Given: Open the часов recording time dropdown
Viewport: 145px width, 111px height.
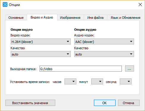Looking at the screenshot, I should 70,81.
